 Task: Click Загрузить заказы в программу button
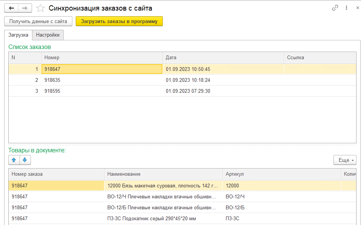(119, 21)
